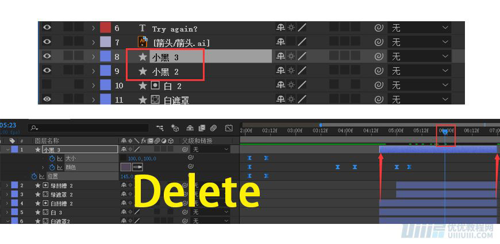Click the shy layers hide icon
The height and width of the screenshot is (244, 500).
pos(190,128)
